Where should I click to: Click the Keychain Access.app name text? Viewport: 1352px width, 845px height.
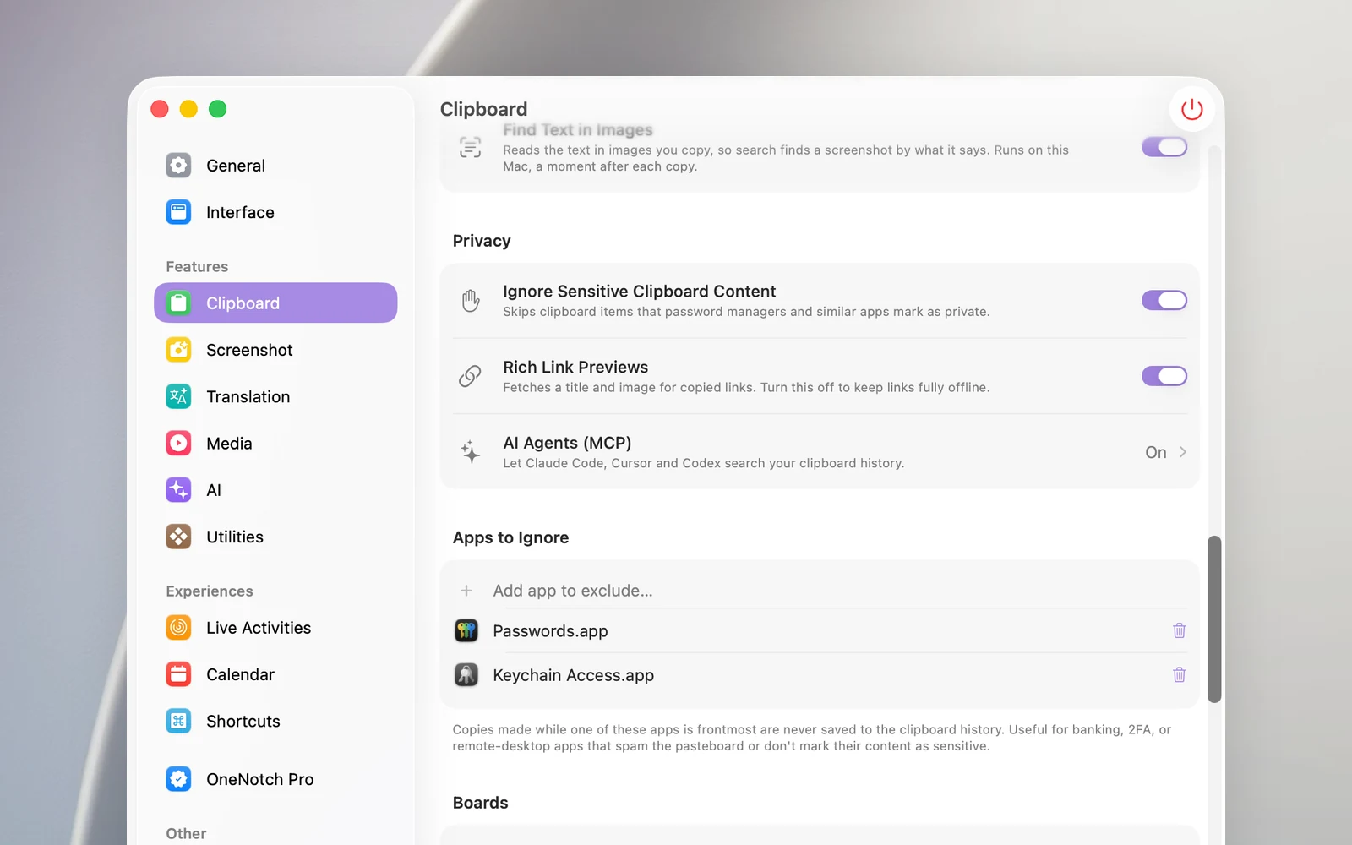573,675
